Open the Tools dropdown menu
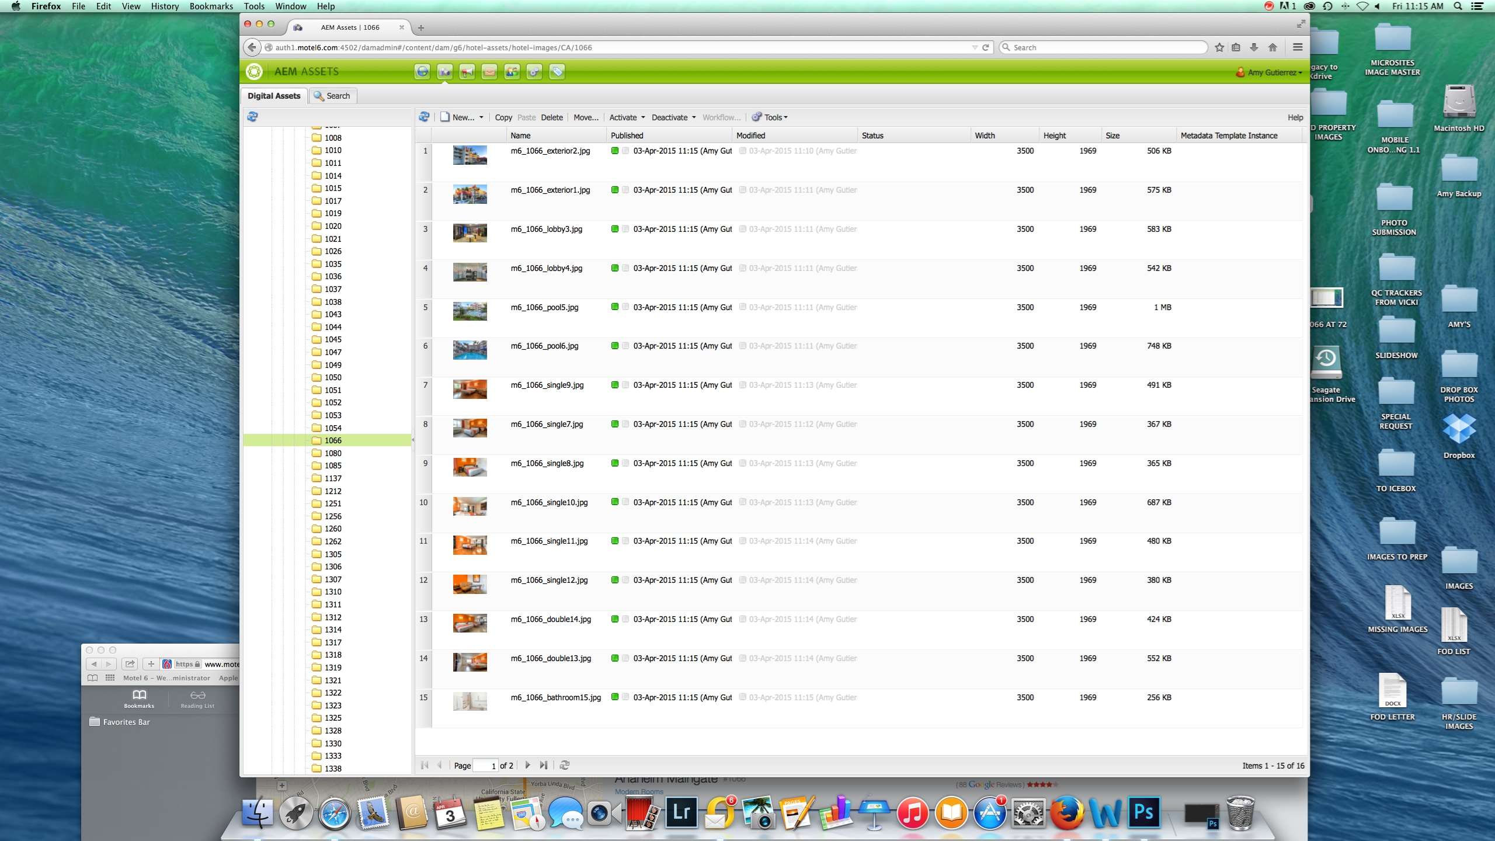 770,117
